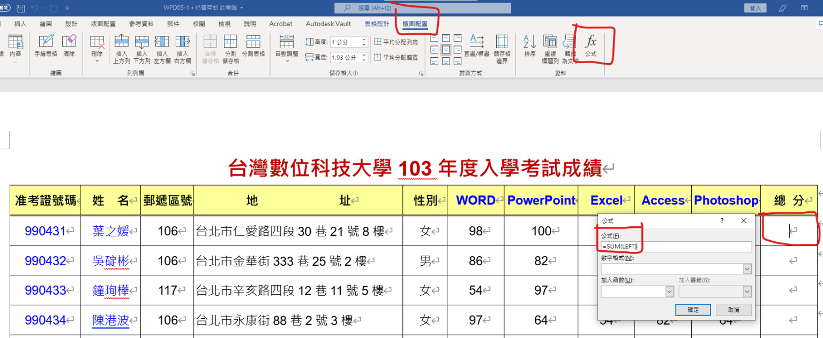Align cell text bottom center

click(x=446, y=62)
